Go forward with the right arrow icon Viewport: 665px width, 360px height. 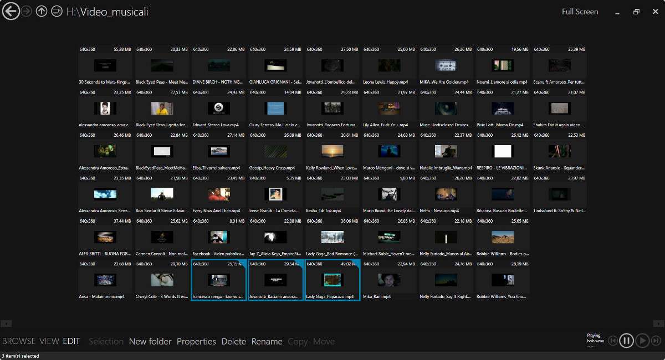pyautogui.click(x=26, y=11)
